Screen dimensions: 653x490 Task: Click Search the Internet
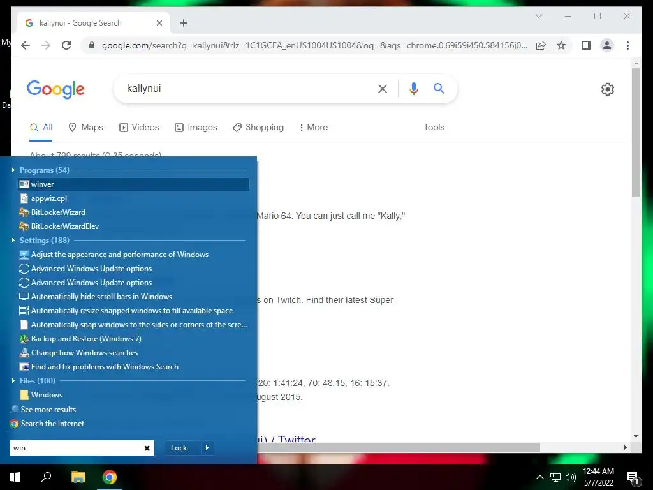pos(47,424)
